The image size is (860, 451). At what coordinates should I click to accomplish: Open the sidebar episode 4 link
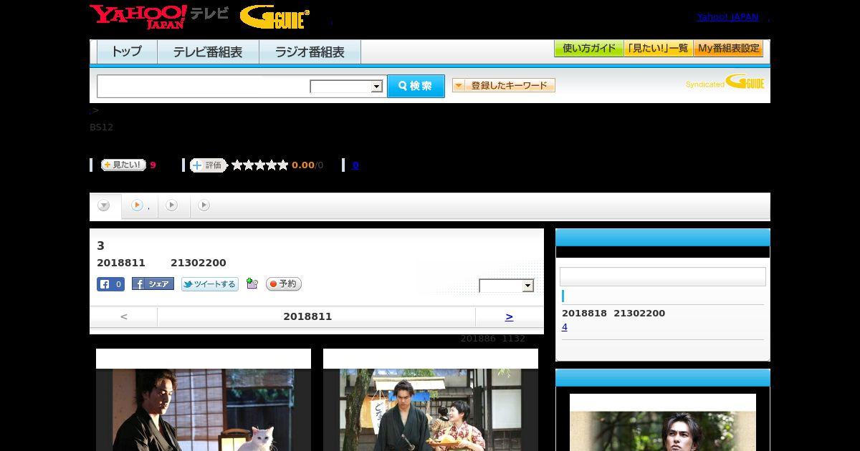pos(565,327)
